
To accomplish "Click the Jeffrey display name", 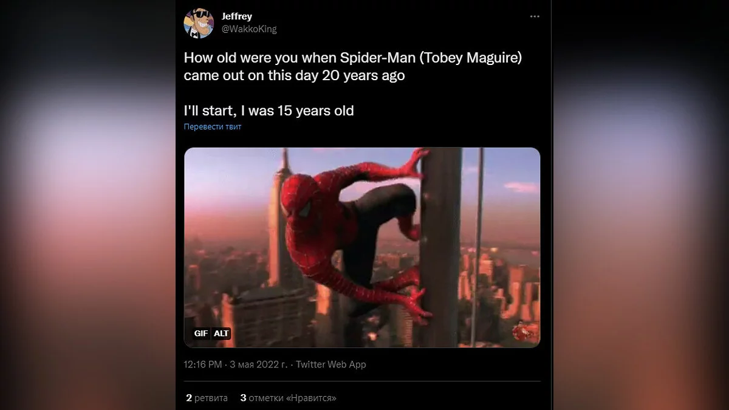I will tap(237, 16).
